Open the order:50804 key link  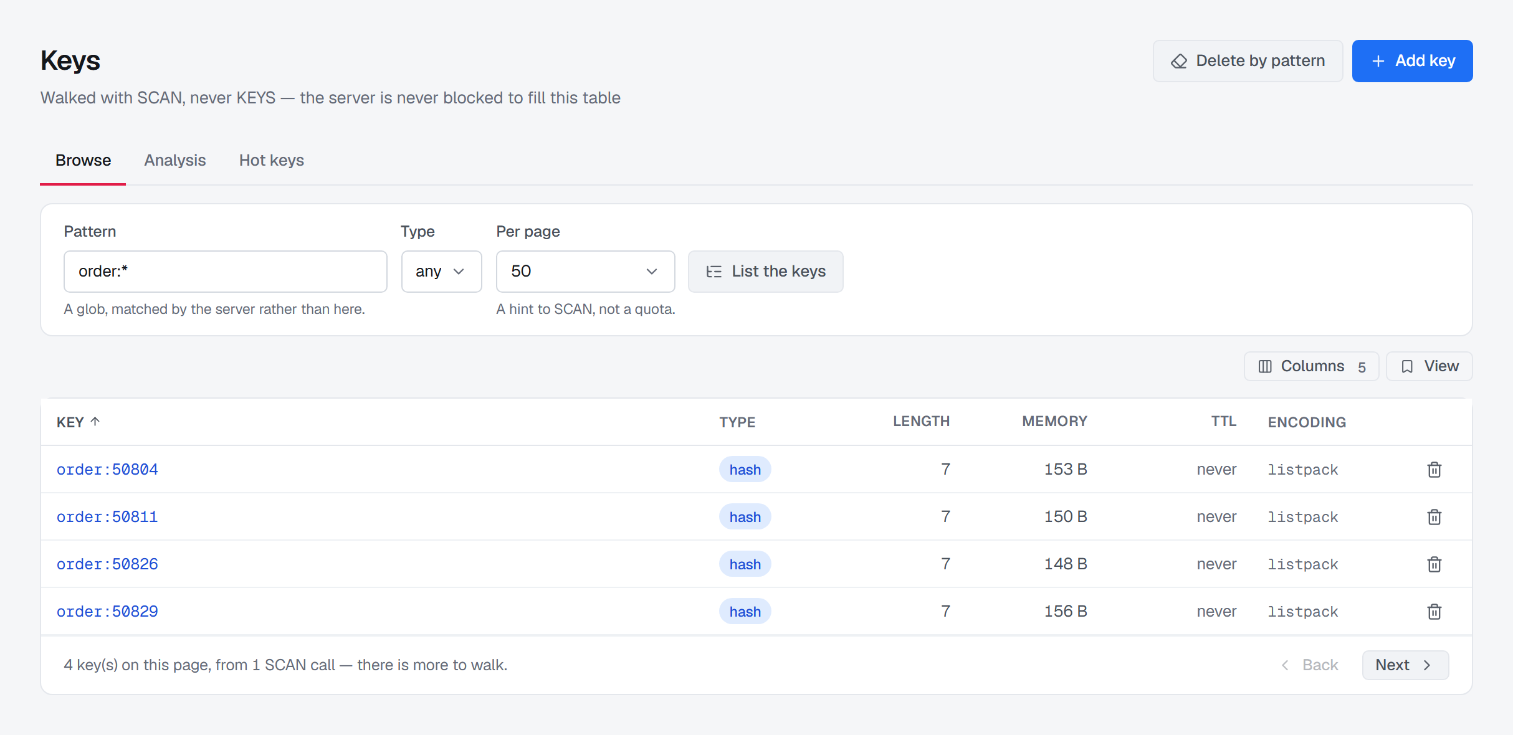pos(107,469)
